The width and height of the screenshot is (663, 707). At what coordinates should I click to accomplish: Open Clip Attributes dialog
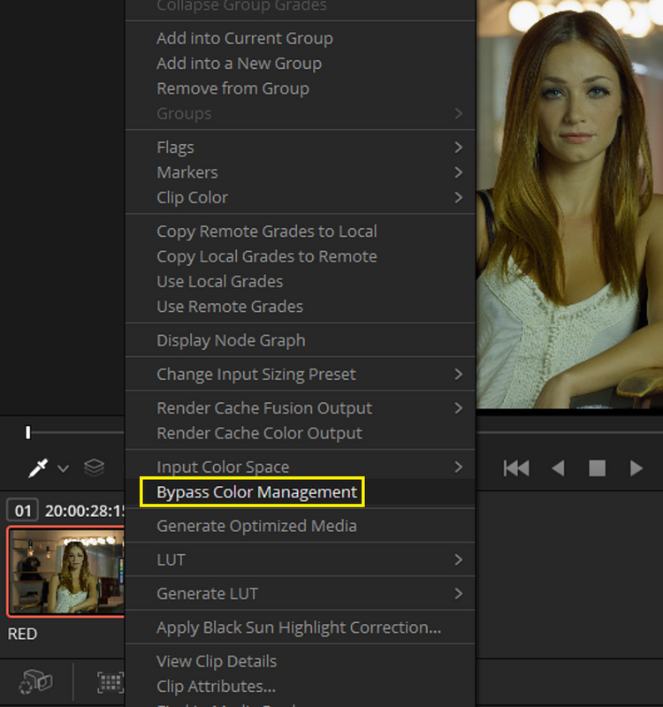[x=300, y=687]
